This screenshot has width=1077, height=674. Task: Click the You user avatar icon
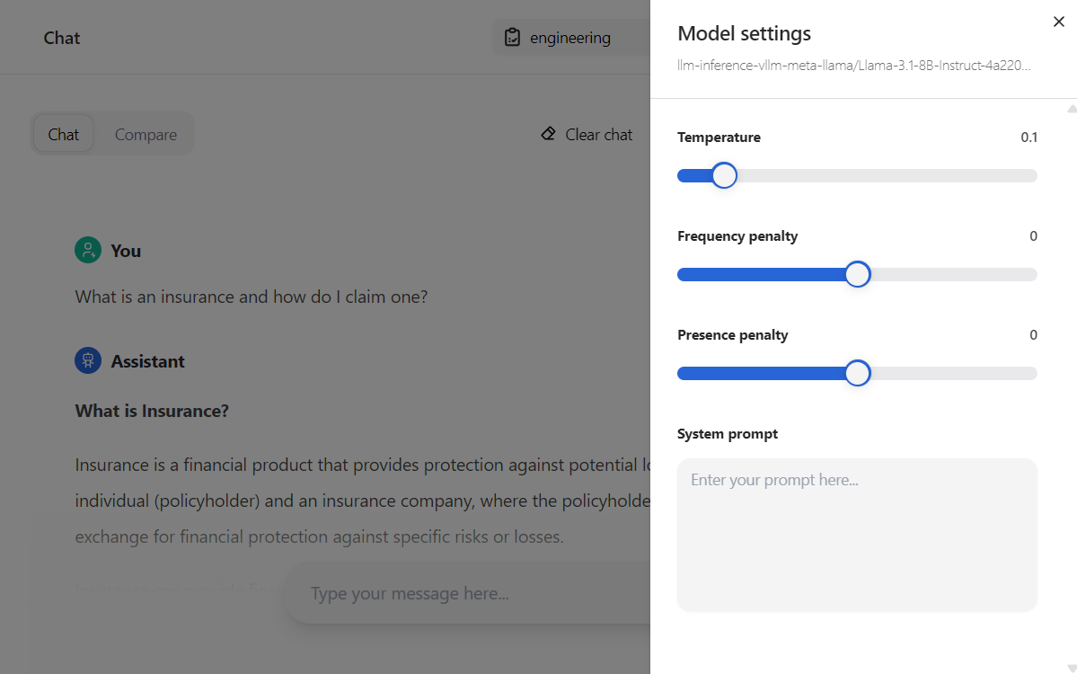click(x=88, y=250)
